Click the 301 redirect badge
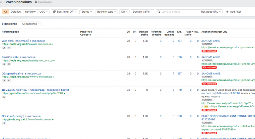 206,106
